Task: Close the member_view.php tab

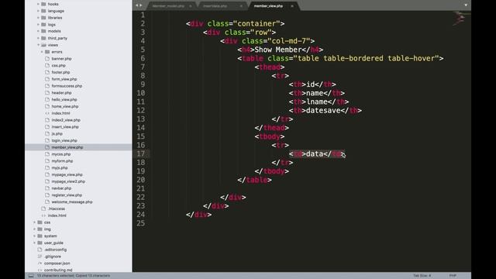Action: 292,6
